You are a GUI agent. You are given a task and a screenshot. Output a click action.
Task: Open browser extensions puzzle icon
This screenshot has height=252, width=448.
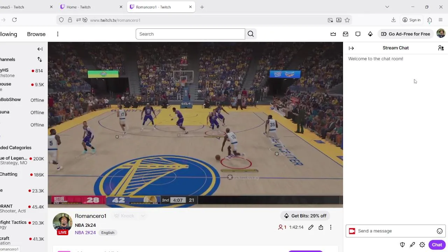click(x=429, y=20)
